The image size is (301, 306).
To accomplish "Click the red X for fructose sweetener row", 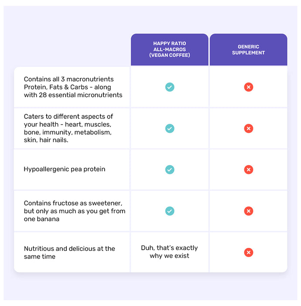I will (x=248, y=211).
